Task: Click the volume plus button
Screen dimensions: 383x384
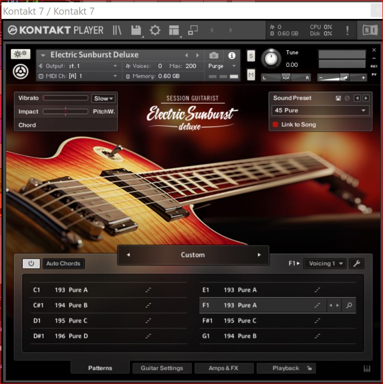Action: (364, 78)
